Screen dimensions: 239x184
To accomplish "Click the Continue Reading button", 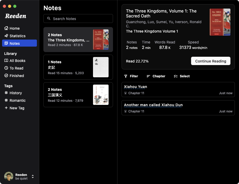I will (x=211, y=61).
